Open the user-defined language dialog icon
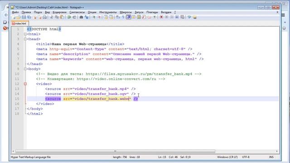The width and height of the screenshot is (290, 163). (x=134, y=17)
